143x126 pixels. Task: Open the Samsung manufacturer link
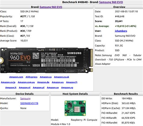(25, 98)
